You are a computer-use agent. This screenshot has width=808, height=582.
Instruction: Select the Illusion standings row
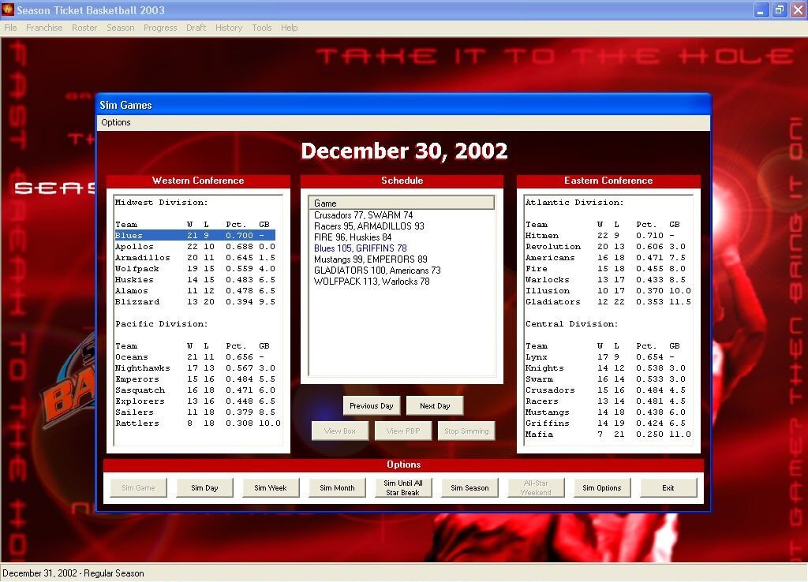608,291
